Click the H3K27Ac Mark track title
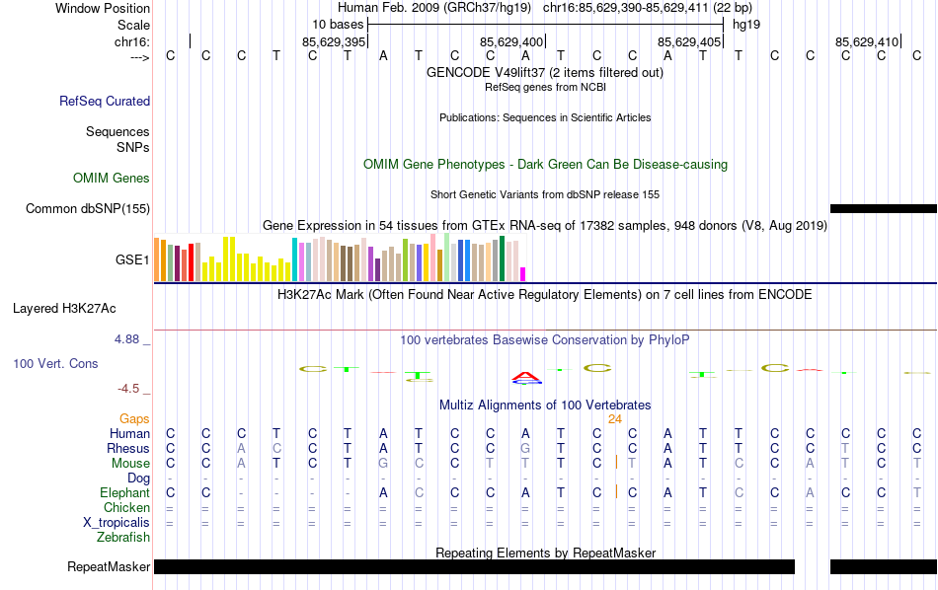938x590 pixels. pyautogui.click(x=545, y=295)
